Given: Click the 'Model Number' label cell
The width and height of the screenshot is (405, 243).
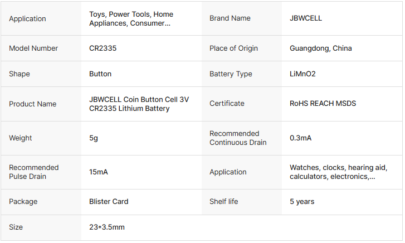Looking at the screenshot, I should click(33, 48).
